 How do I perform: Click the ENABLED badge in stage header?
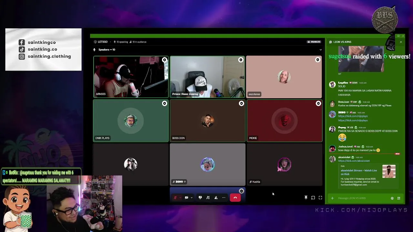click(314, 42)
